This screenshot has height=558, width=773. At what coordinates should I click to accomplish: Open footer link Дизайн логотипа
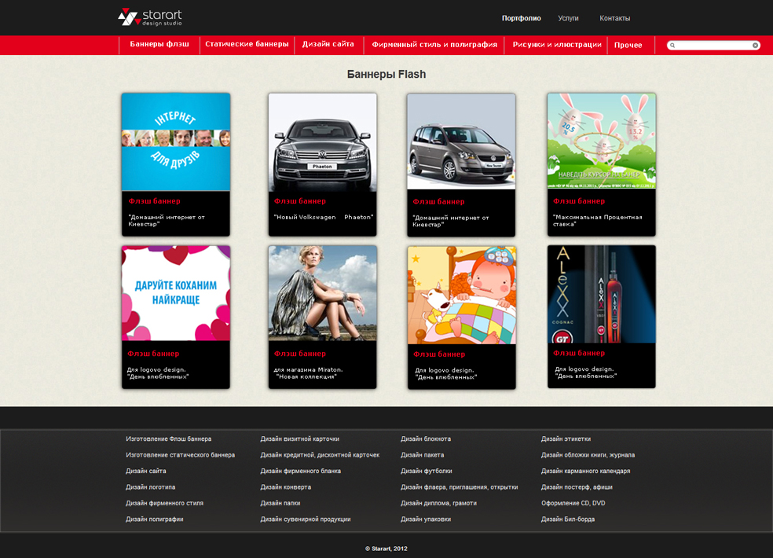click(150, 487)
